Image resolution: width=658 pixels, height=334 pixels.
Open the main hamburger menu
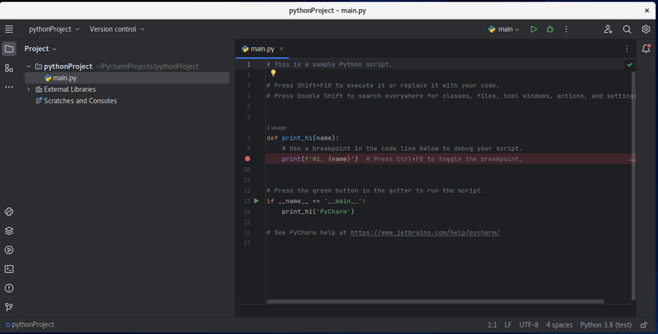tap(9, 29)
